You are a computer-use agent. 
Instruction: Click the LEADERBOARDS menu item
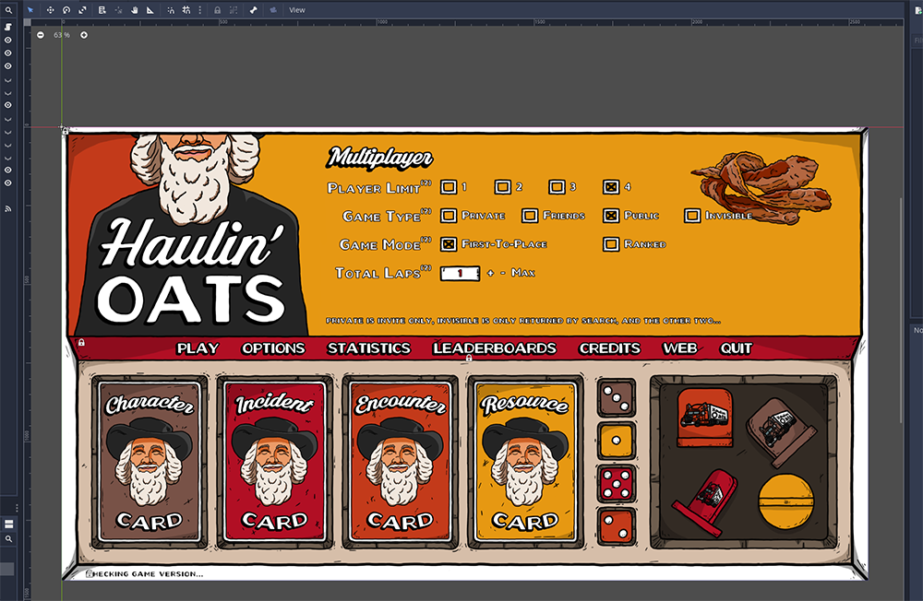(x=495, y=348)
